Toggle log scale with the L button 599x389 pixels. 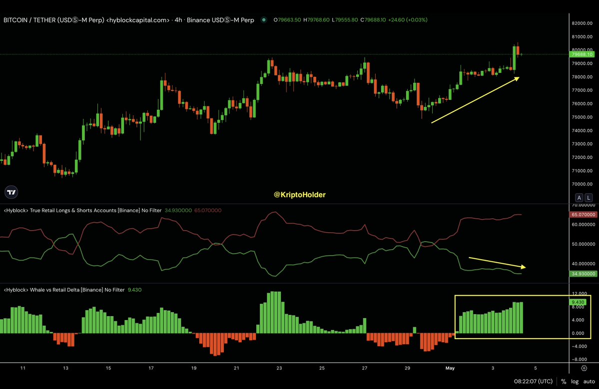(589, 197)
